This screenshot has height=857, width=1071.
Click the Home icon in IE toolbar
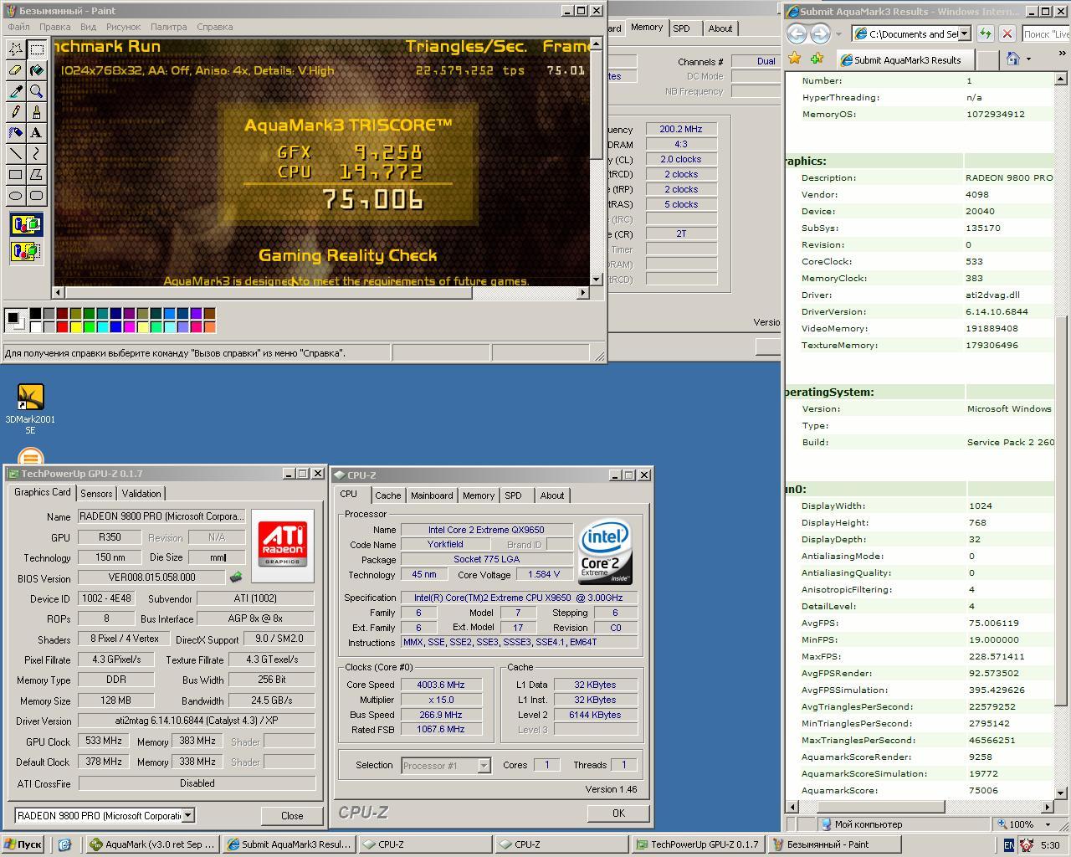coord(1013,59)
